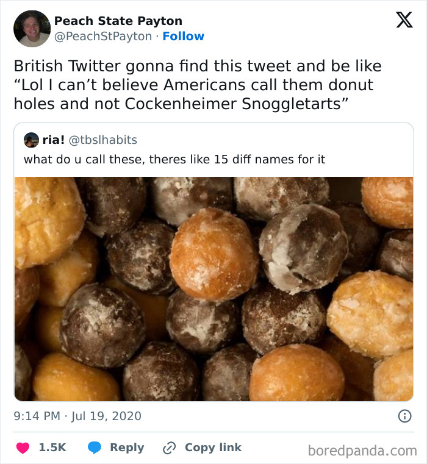The image size is (427, 464).
Task: Click the Copy link text
Action: (213, 448)
